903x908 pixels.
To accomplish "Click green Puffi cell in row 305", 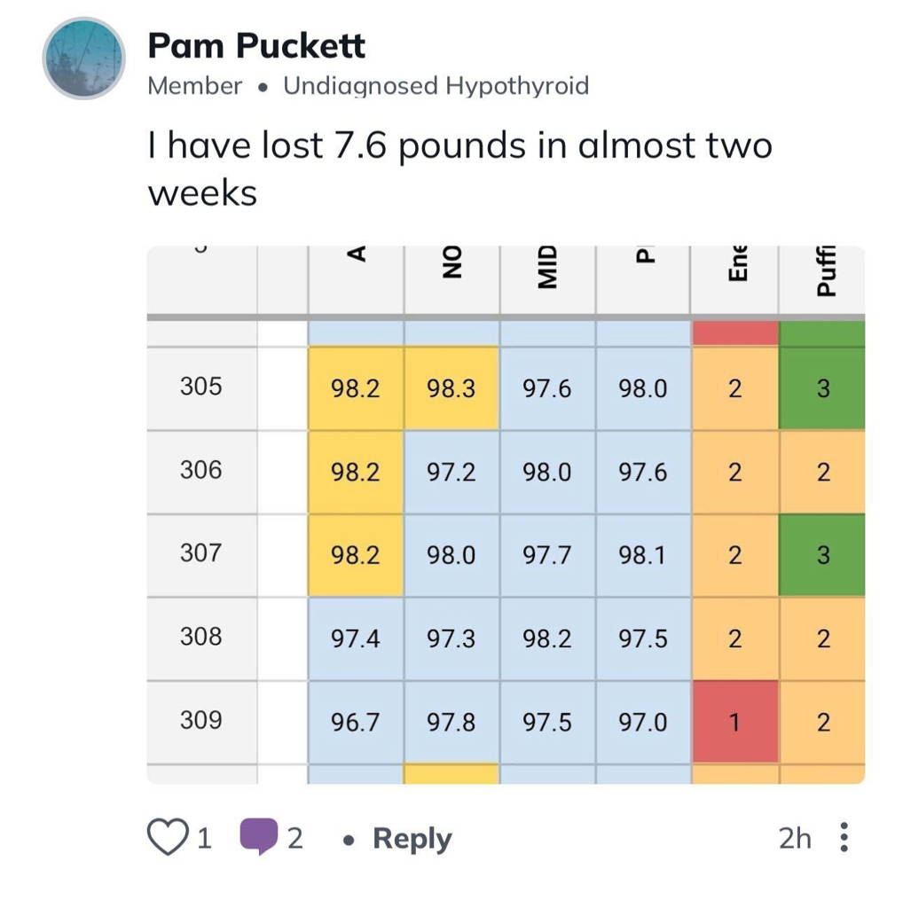I will click(x=822, y=388).
